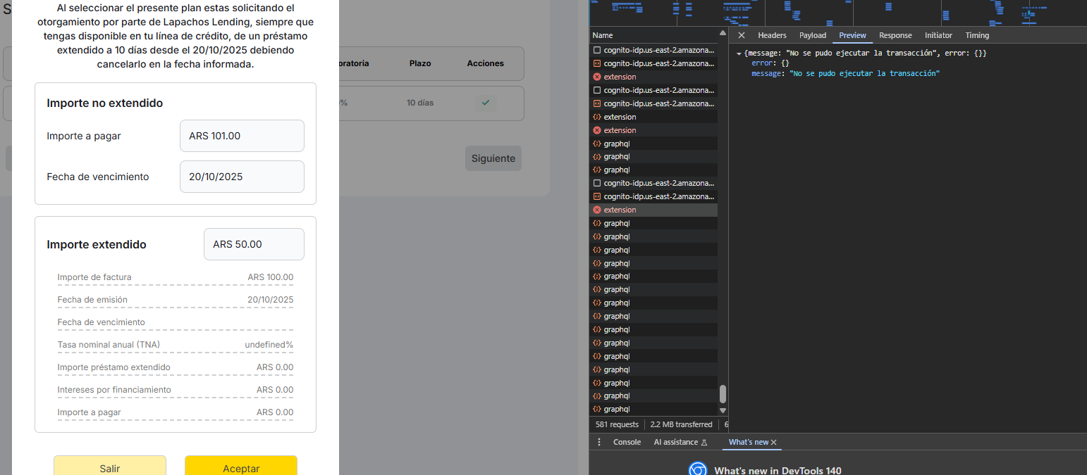1087x475 pixels.
Task: Open the Response tab
Action: pyautogui.click(x=895, y=35)
